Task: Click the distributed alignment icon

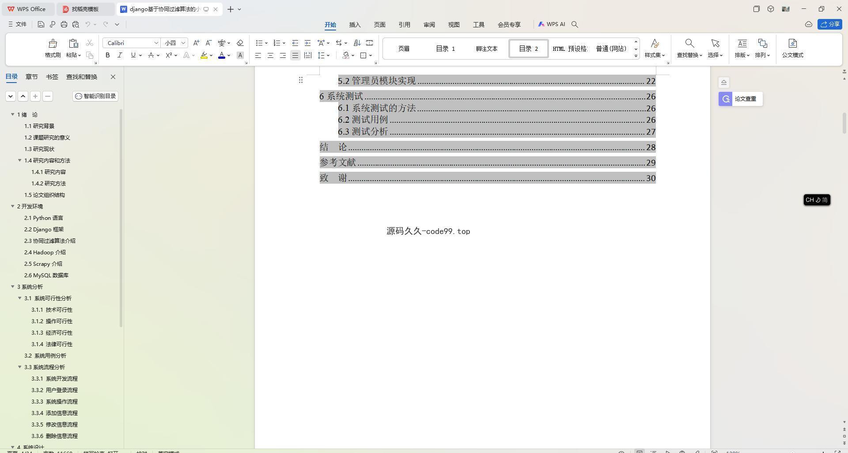Action: pyautogui.click(x=308, y=55)
